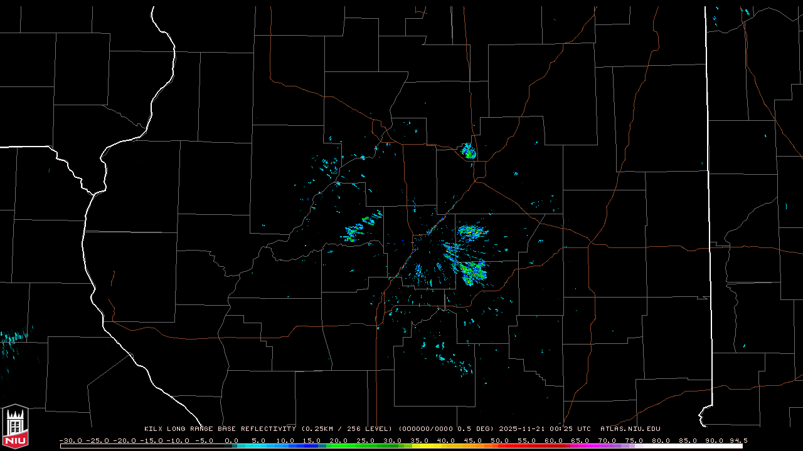Click the KILX LONG RANGE BASE REFLECTIVITY title

click(x=220, y=429)
